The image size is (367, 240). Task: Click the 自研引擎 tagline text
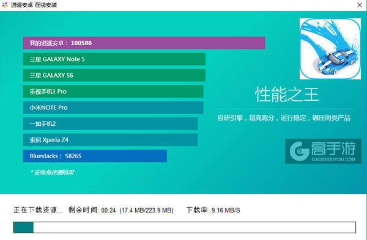click(x=284, y=118)
